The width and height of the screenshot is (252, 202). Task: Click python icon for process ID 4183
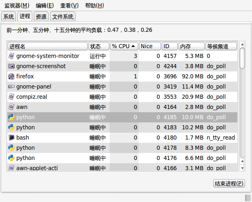point(11,127)
